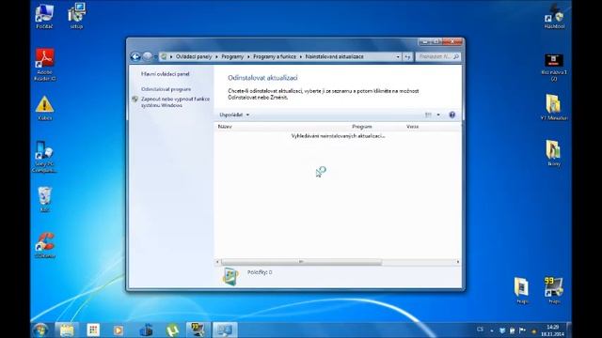Expand the breadcrumb arrow after 'Programy a funkce'
This screenshot has width=602, height=338.
click(x=301, y=56)
